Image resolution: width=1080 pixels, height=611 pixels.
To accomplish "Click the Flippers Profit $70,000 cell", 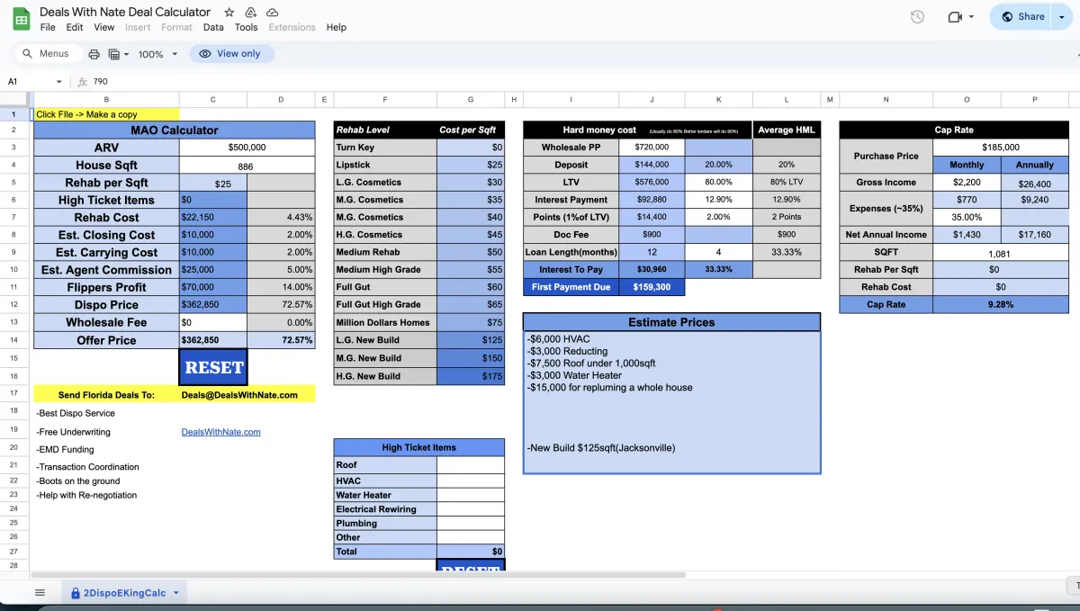I will (x=213, y=287).
